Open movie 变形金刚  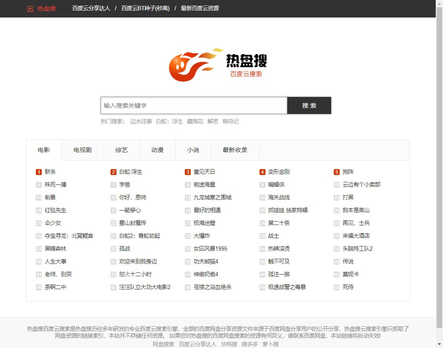tap(279, 172)
